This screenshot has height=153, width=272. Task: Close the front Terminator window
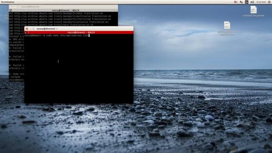(x=27, y=29)
